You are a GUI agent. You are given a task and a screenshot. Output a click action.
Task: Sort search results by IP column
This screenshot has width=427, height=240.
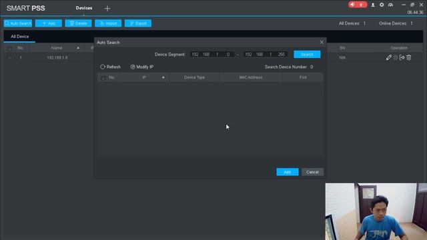pyautogui.click(x=144, y=77)
